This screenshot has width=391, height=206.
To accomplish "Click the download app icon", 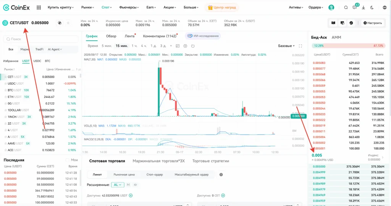I will (x=364, y=8).
